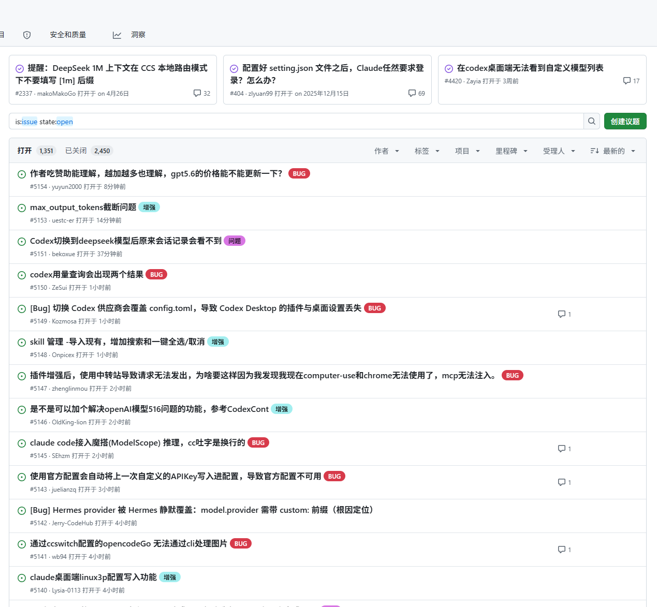This screenshot has height=607, width=657.
Task: Open author makoMakoGo on pinned issue #2337
Action: (x=56, y=94)
